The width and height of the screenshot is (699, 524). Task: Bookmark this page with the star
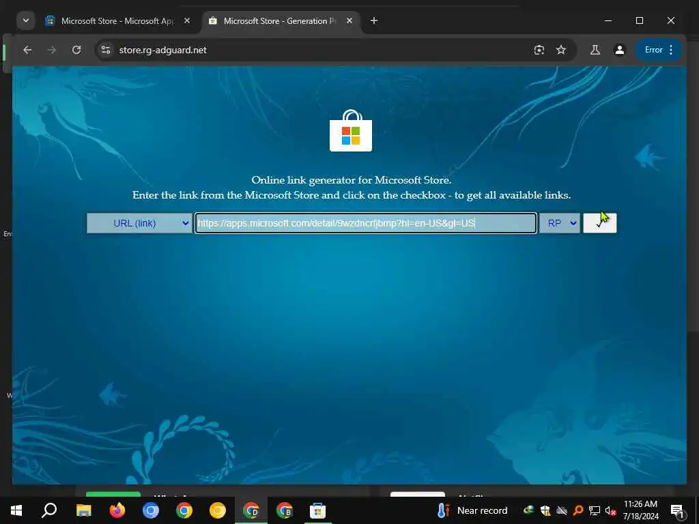click(x=561, y=50)
